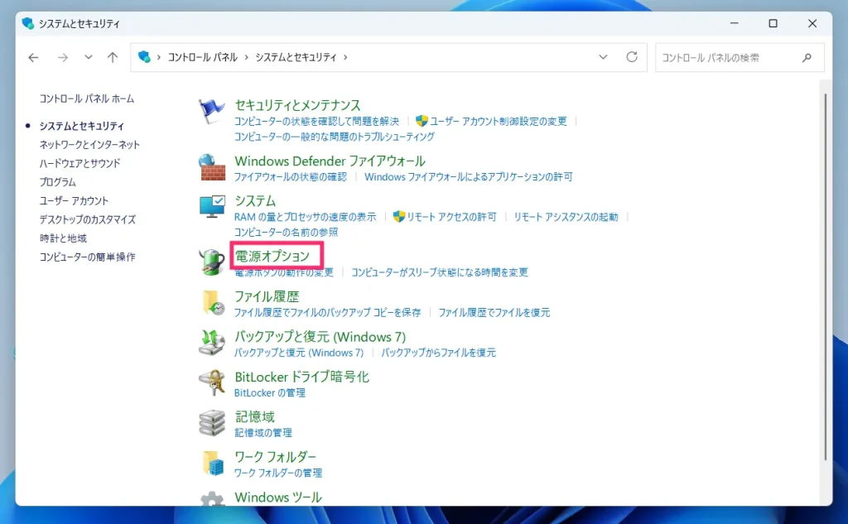This screenshot has height=524, width=848.
Task: Open ファイル履歴 heading link
Action: (x=267, y=296)
